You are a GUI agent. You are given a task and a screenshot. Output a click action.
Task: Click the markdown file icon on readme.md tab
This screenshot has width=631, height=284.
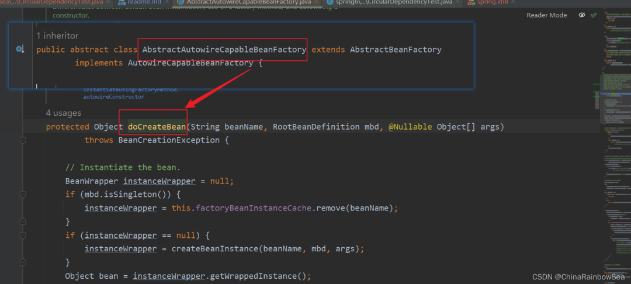pos(121,2)
